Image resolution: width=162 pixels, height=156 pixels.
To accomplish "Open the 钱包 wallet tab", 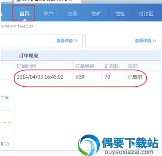I will pos(120,14).
